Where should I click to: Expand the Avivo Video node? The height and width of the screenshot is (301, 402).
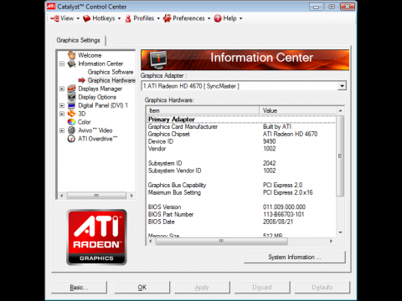(x=62, y=130)
